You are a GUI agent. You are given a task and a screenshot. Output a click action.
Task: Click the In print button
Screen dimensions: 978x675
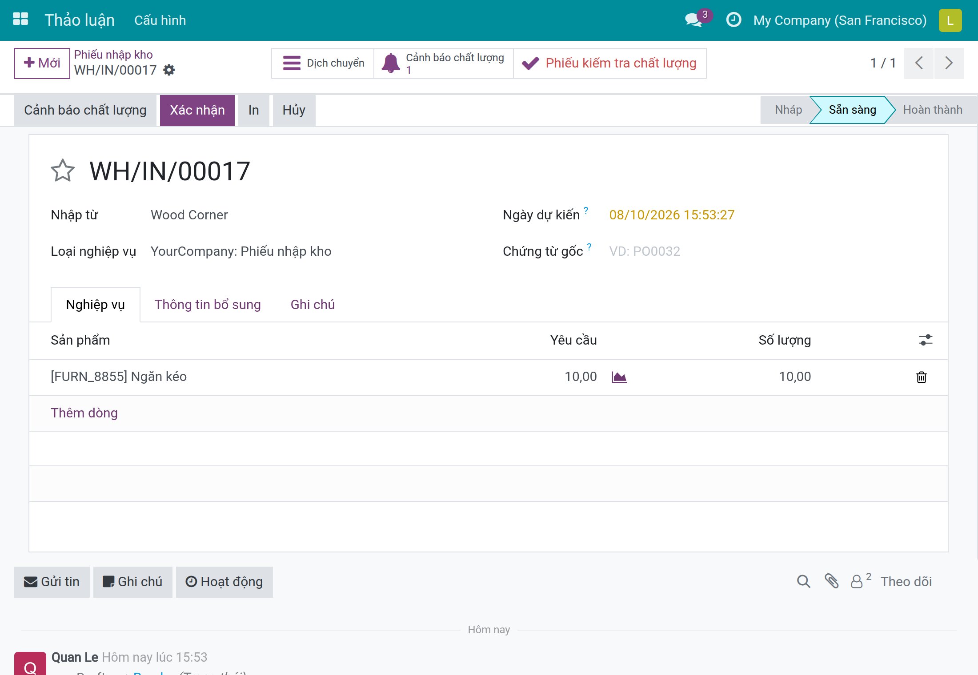(x=254, y=110)
